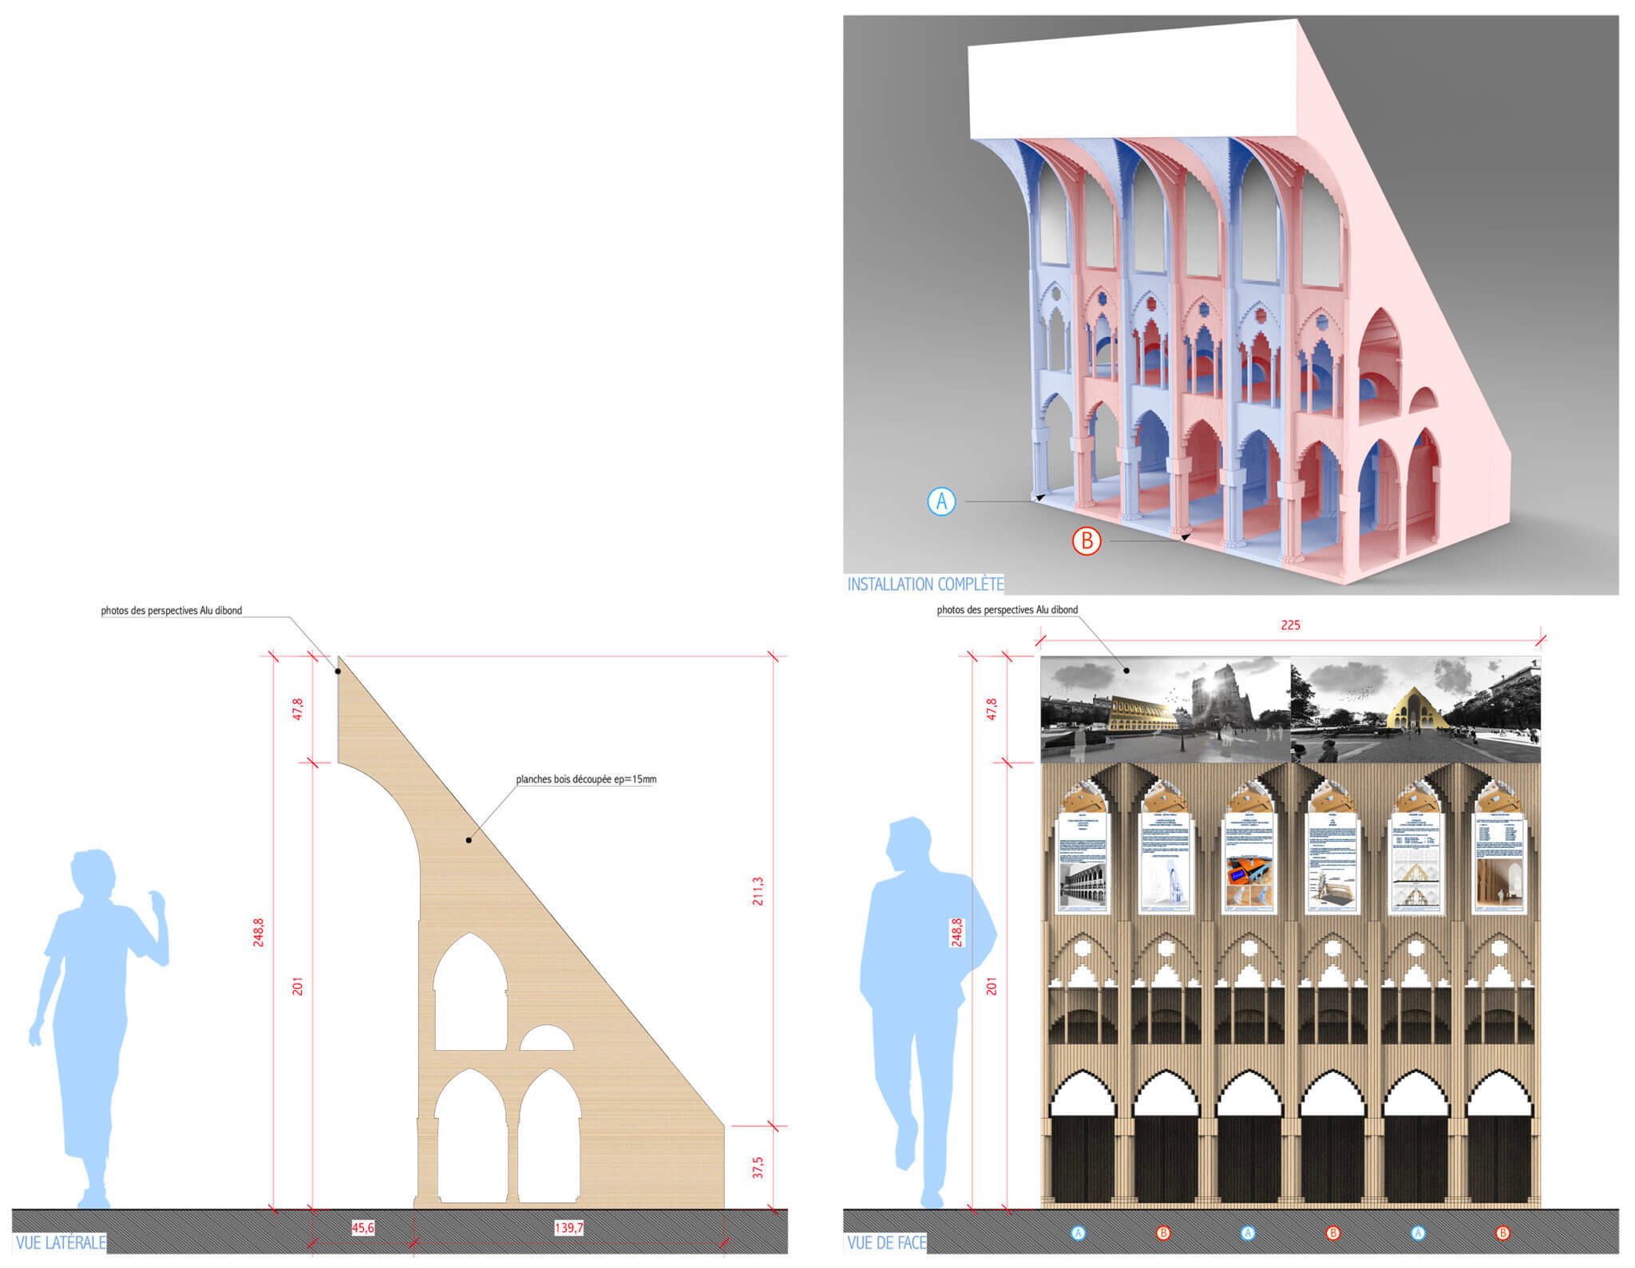Open right perspective photo with golden pyramid
The height and width of the screenshot is (1268, 1635).
(1415, 709)
